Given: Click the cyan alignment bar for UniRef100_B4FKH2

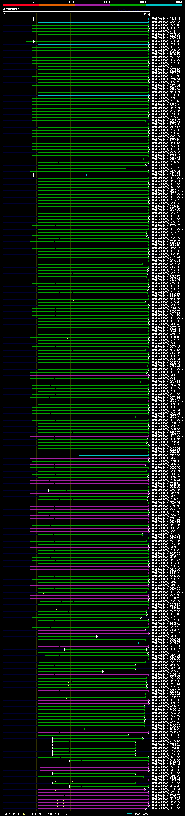Looking at the screenshot, I should [114, 455].
